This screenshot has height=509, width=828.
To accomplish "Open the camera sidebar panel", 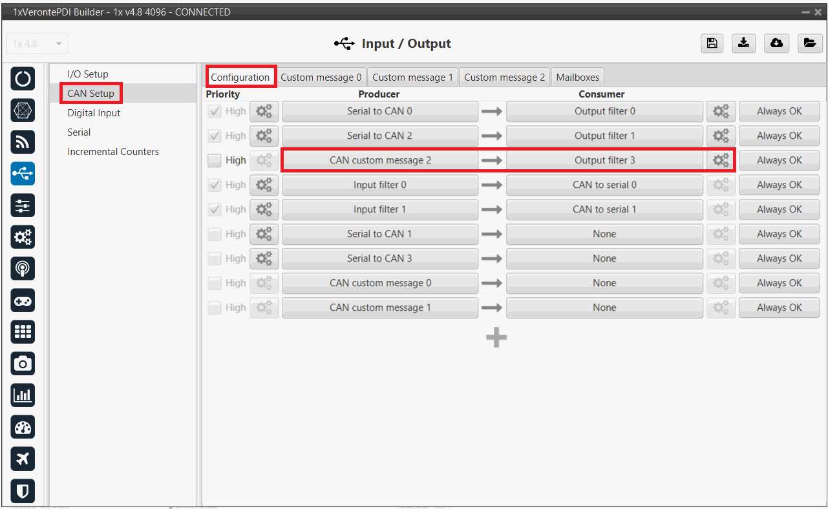I will (23, 364).
